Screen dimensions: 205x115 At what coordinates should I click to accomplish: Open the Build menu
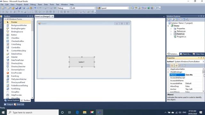26,4
